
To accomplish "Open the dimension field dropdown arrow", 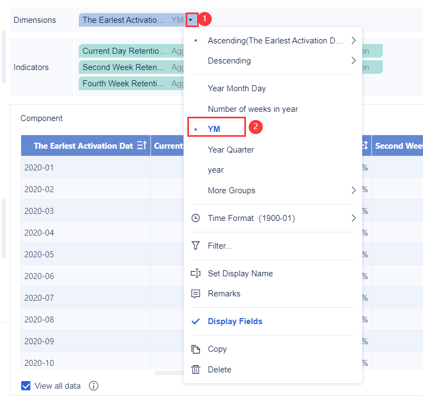I will (191, 20).
